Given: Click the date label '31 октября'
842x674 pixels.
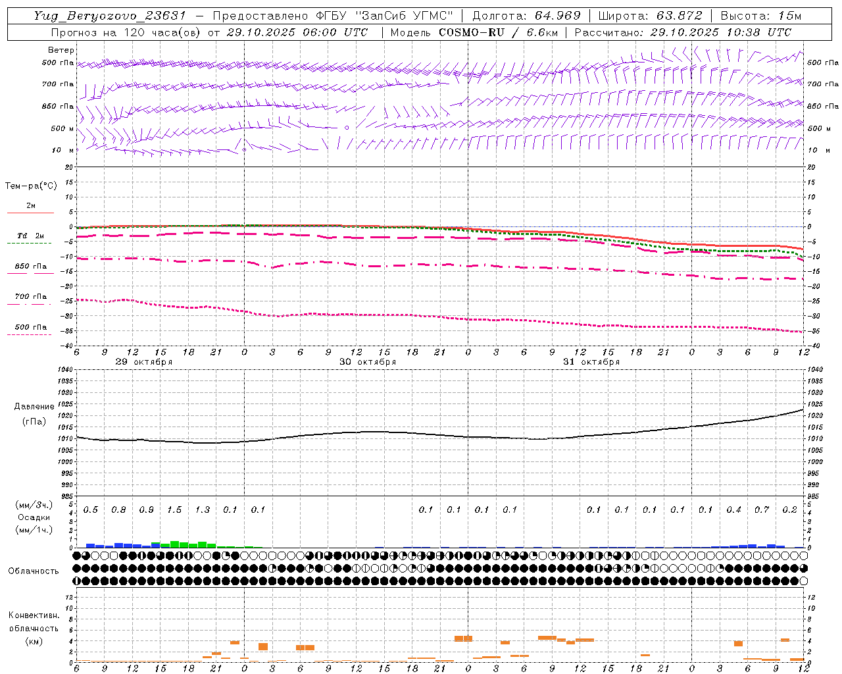Looking at the screenshot, I should (x=591, y=362).
